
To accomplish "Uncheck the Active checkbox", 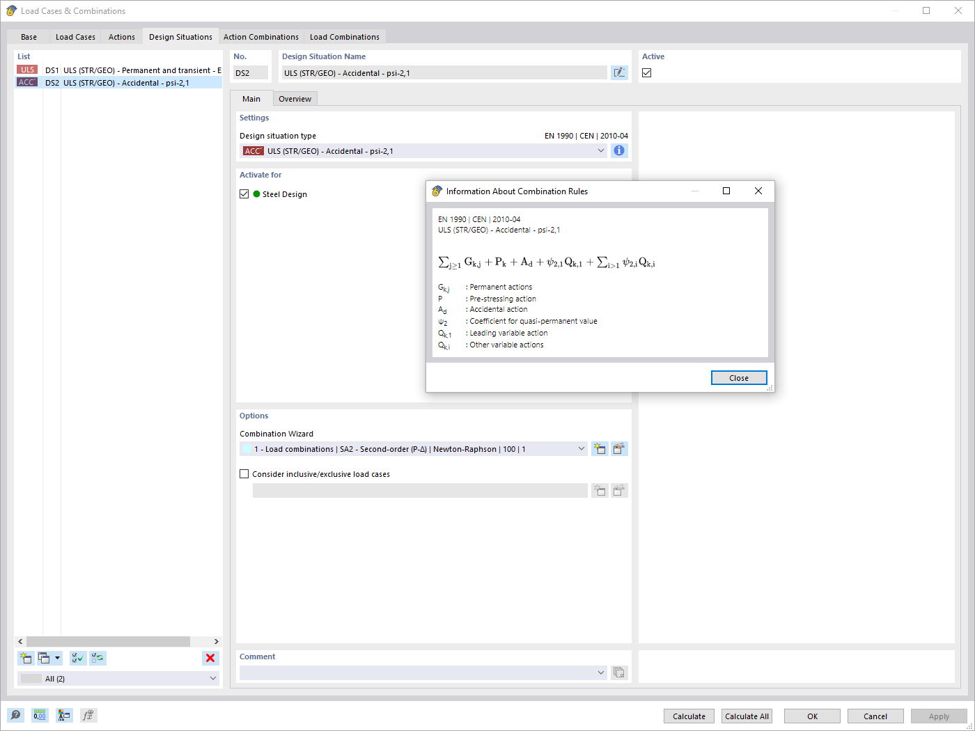I will [646, 72].
